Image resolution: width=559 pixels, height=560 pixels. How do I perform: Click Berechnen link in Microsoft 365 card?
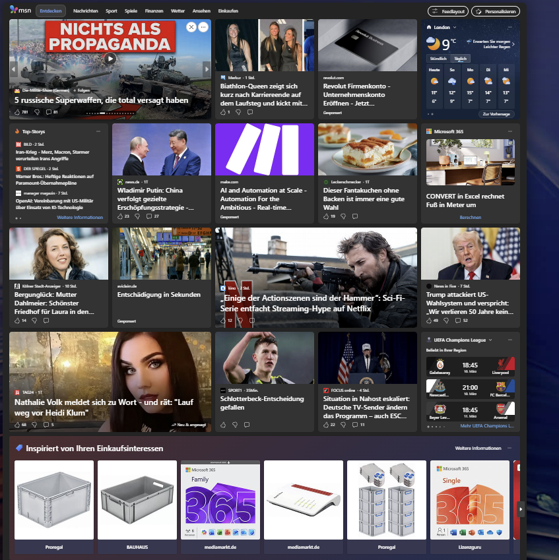[471, 217]
